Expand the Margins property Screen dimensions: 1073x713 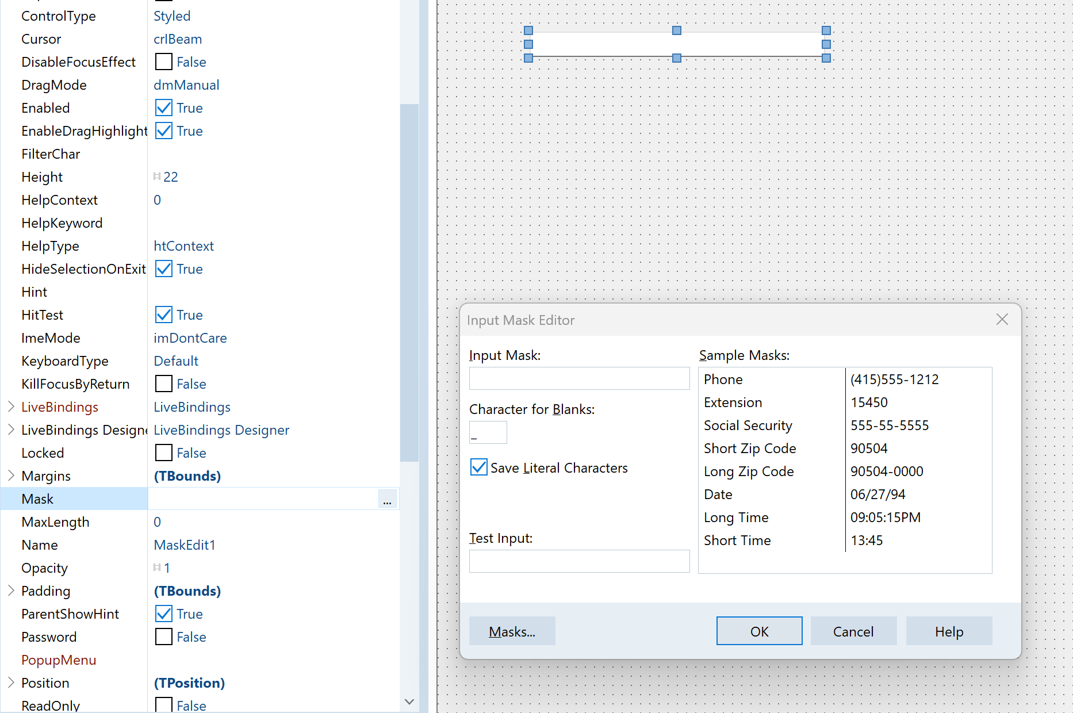(11, 476)
